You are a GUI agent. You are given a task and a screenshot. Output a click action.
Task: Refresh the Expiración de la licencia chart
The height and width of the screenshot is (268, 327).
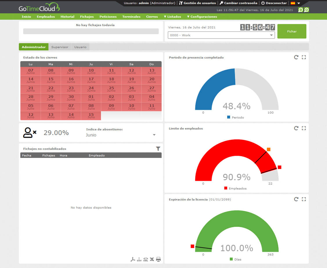[x=296, y=199]
